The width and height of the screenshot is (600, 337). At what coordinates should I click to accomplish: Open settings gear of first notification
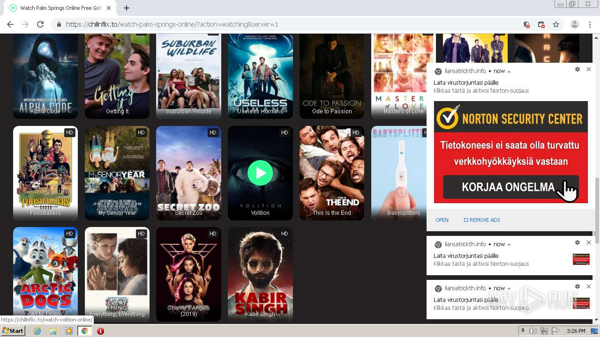[577, 69]
